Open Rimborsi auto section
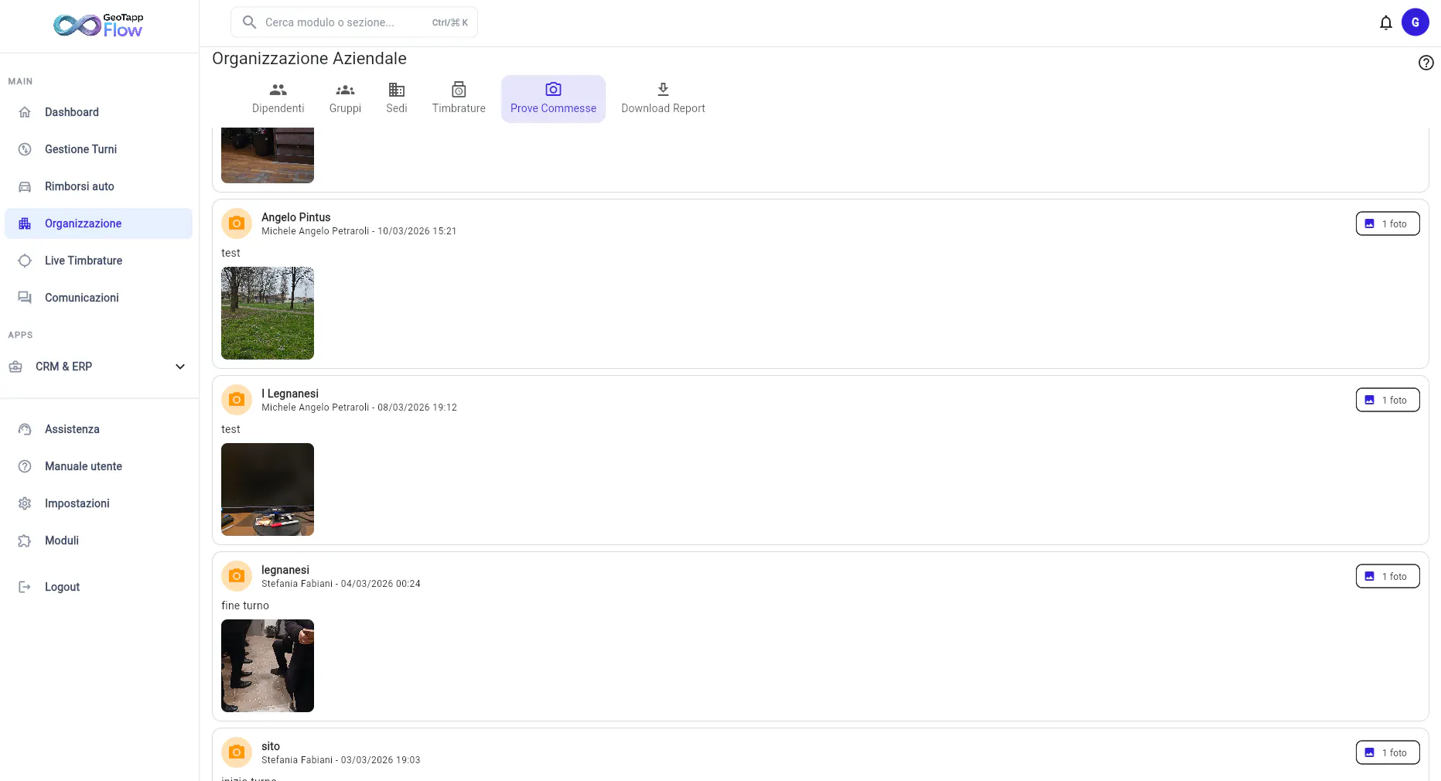This screenshot has width=1441, height=781. click(x=98, y=186)
